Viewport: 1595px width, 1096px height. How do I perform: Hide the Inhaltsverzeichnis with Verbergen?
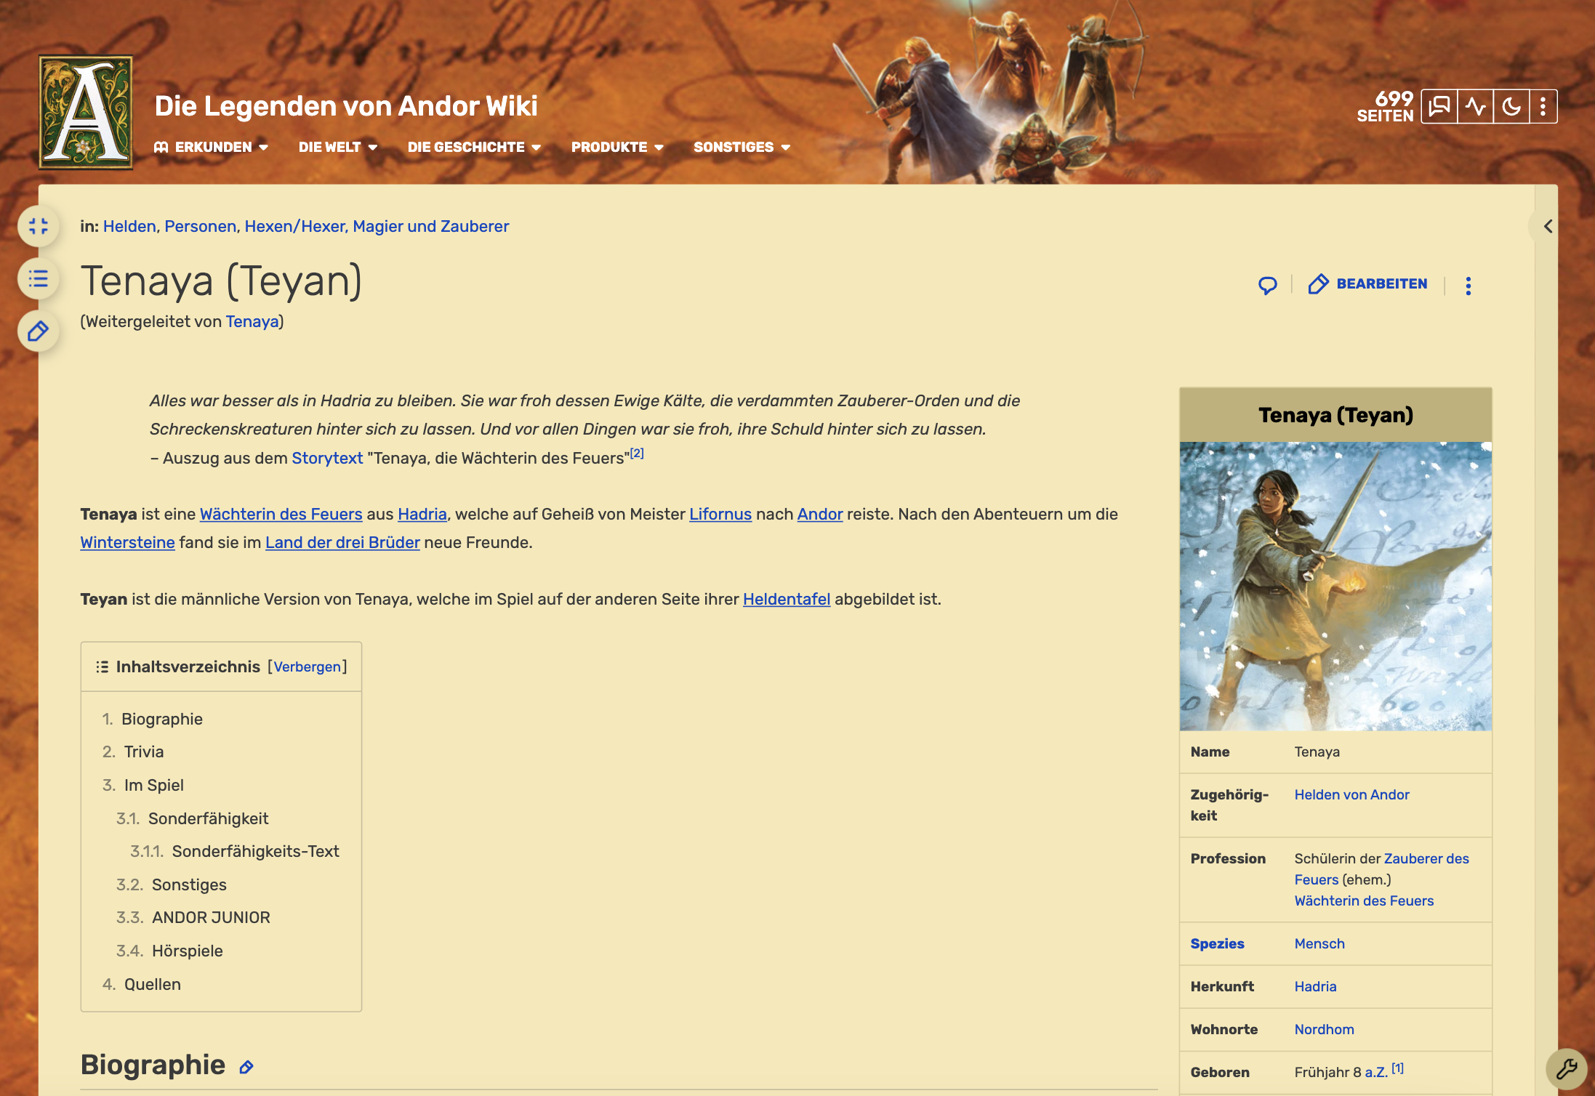pos(307,666)
